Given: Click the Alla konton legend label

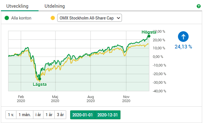Looking at the screenshot, I should pyautogui.click(x=21, y=18).
